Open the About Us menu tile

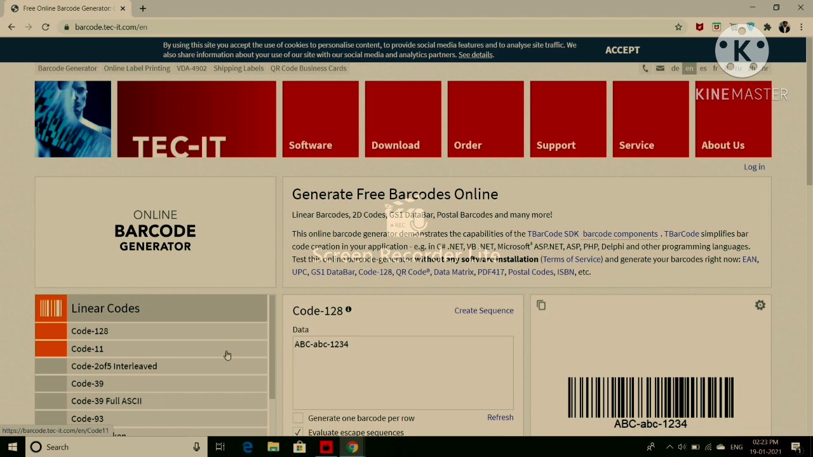[734, 119]
